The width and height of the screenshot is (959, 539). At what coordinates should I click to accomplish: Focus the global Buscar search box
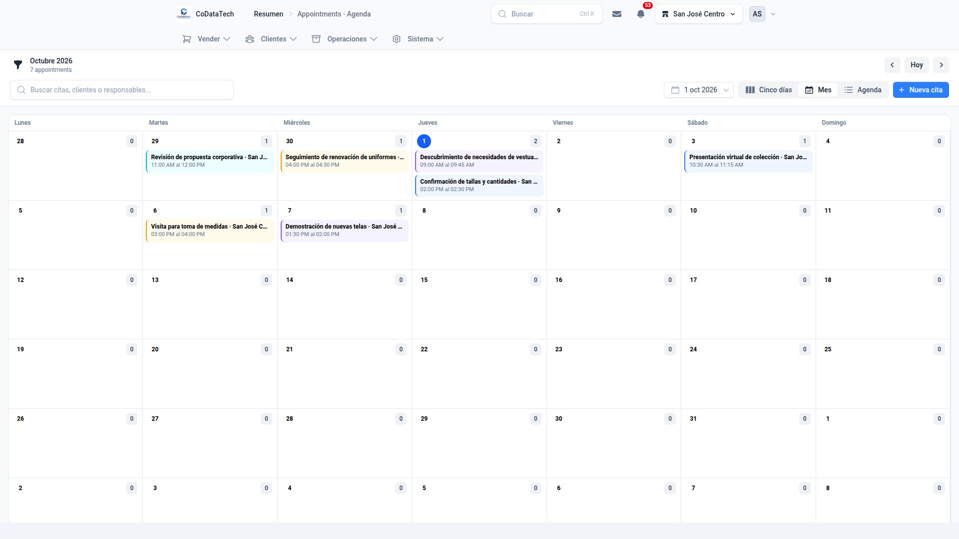546,14
